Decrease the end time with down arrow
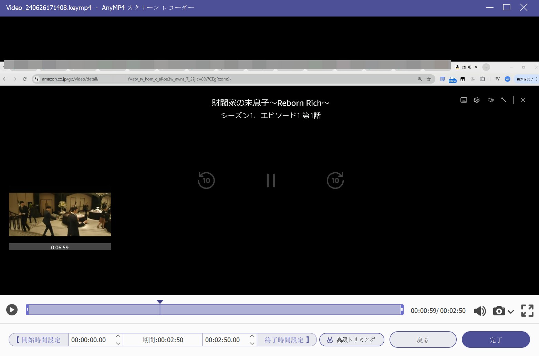539x356 pixels. click(x=252, y=343)
